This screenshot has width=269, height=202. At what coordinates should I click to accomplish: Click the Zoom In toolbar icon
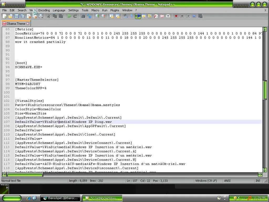(97, 16)
